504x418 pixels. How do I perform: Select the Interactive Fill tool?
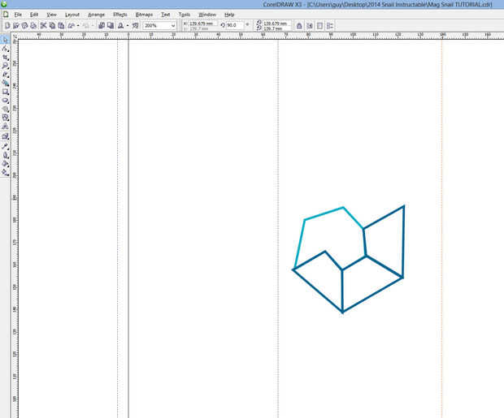pyautogui.click(x=5, y=172)
